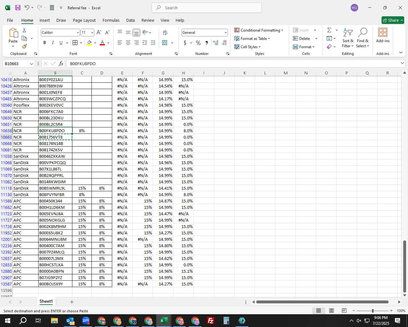The height and width of the screenshot is (327, 408).
Task: Insert function via fx icon
Action: pyautogui.click(x=61, y=64)
